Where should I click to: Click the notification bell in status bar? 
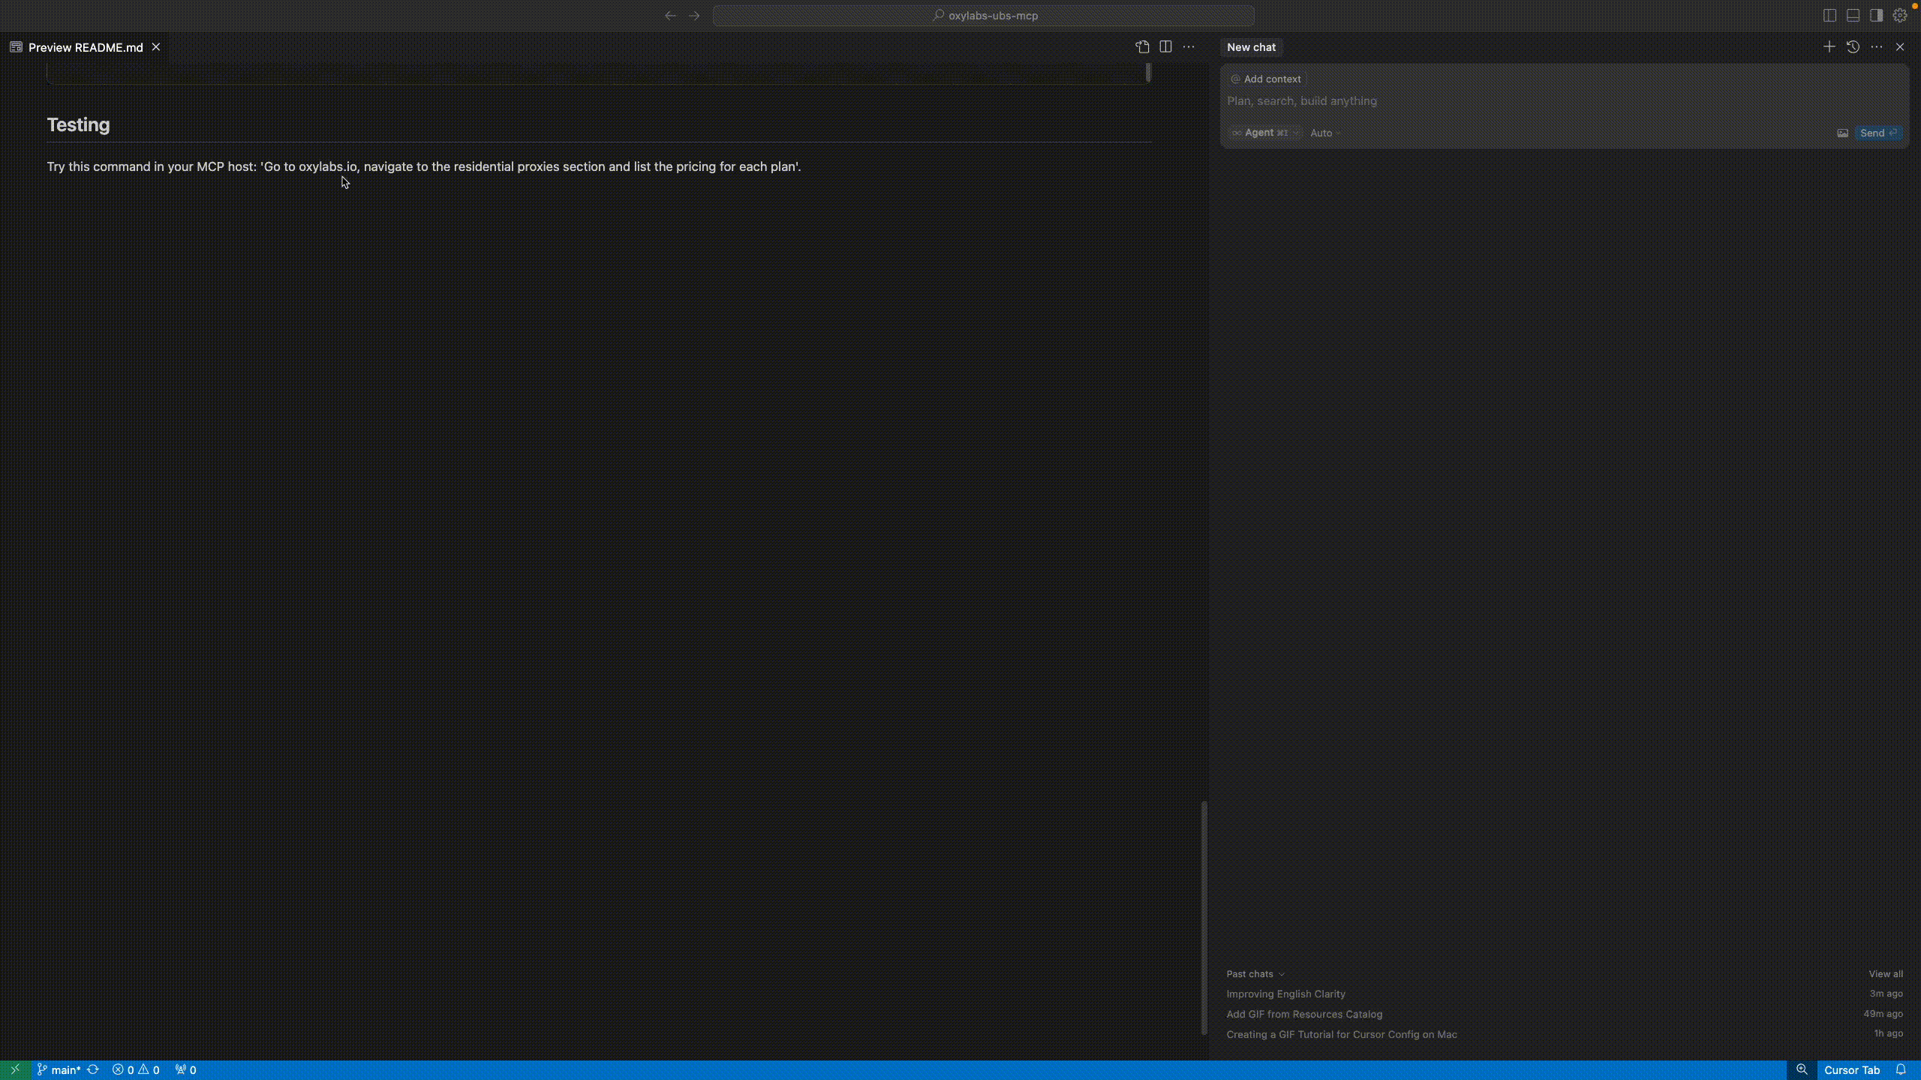click(1901, 1069)
